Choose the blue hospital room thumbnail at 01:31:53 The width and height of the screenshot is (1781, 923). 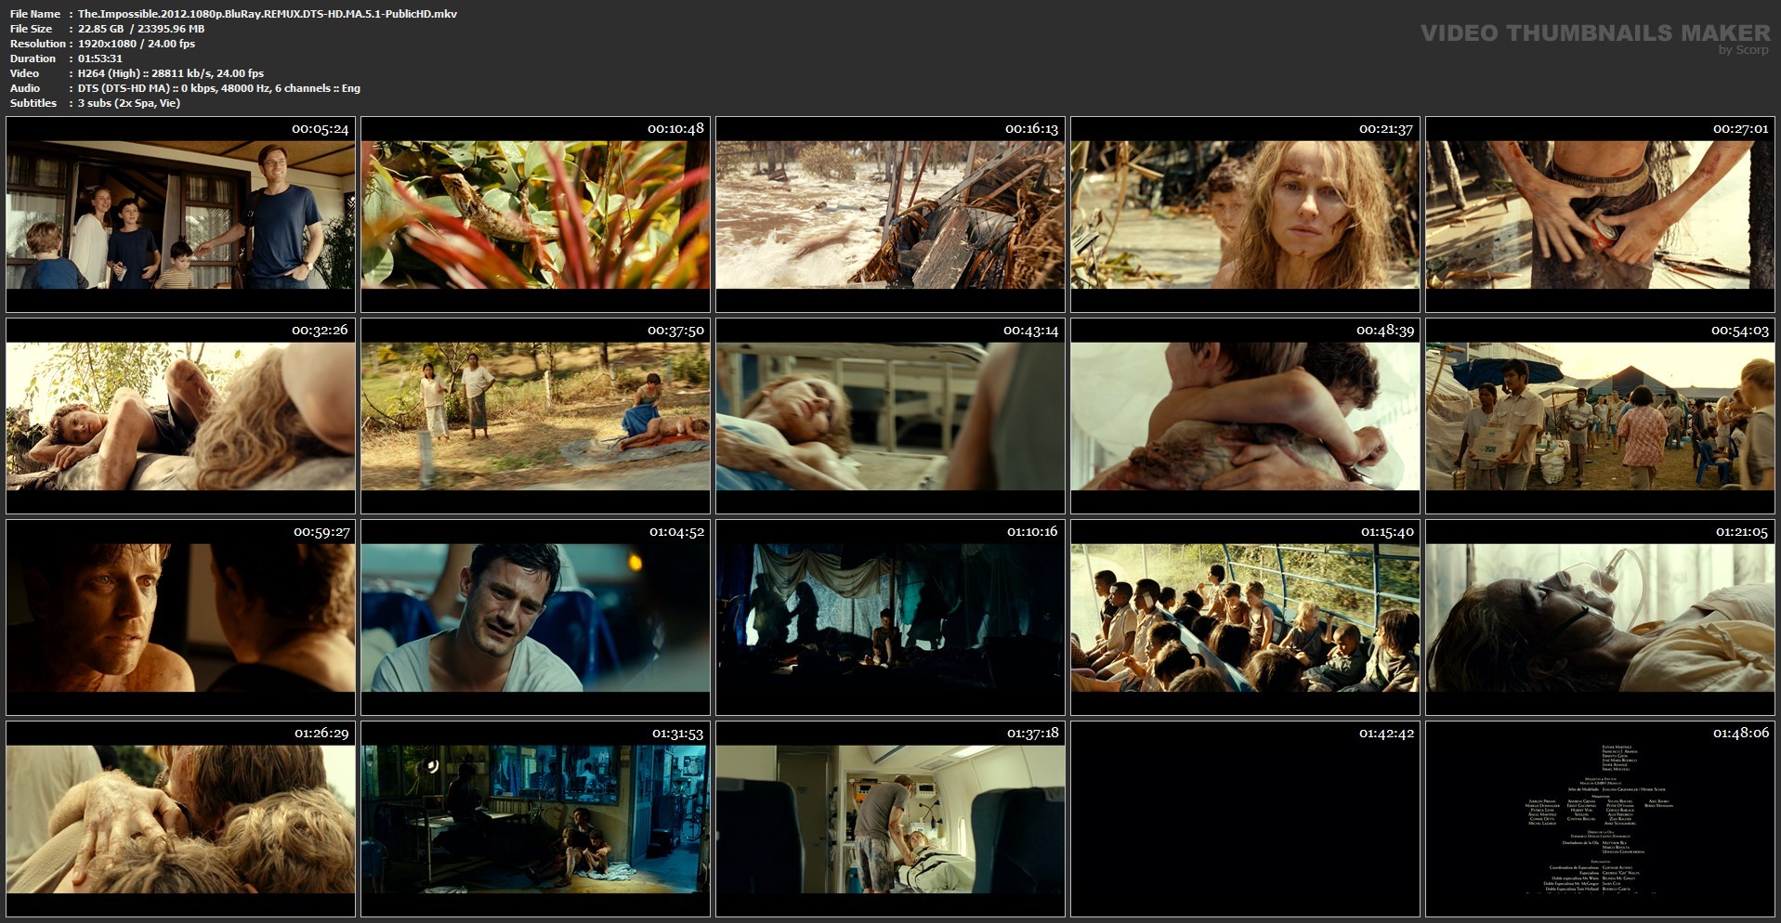[535, 819]
